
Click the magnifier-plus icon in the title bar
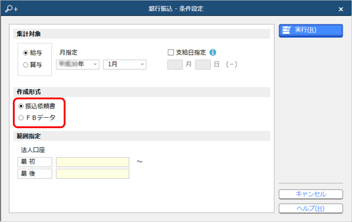[12, 9]
